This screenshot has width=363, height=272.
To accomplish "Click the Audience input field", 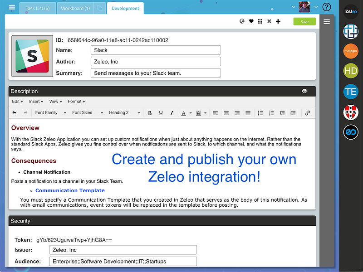I will pos(123,262).
